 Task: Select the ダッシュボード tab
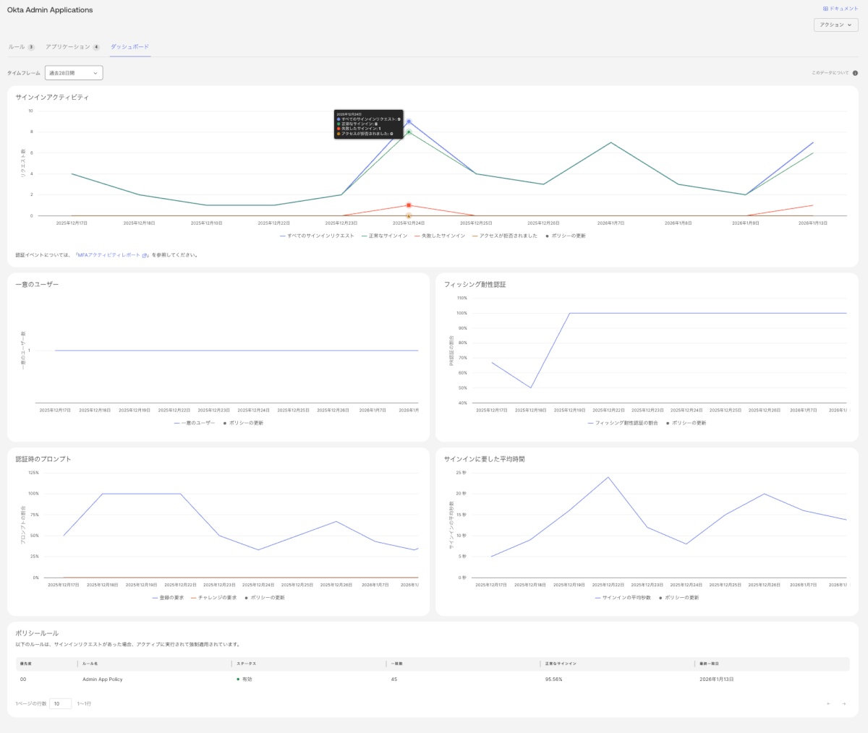[x=129, y=47]
